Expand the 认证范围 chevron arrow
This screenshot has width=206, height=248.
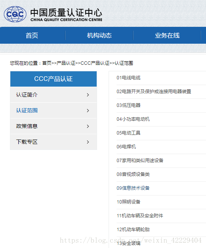click(88, 110)
